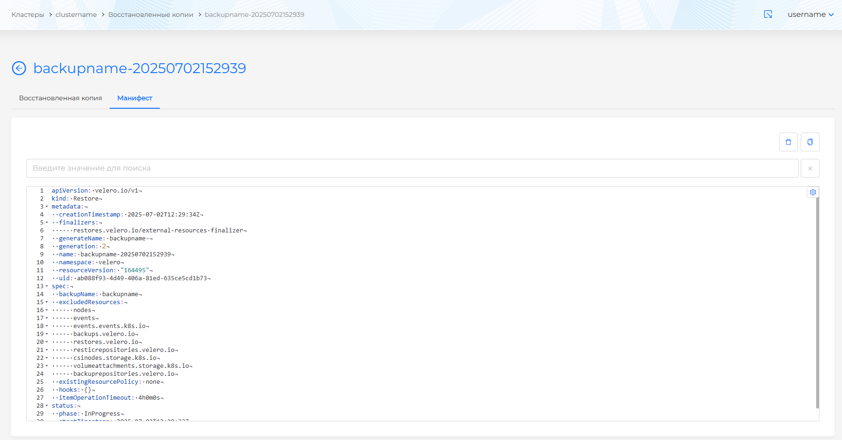This screenshot has height=440, width=842.
Task: Collapse the excludedResources entry on line 16
Action: tap(47, 310)
